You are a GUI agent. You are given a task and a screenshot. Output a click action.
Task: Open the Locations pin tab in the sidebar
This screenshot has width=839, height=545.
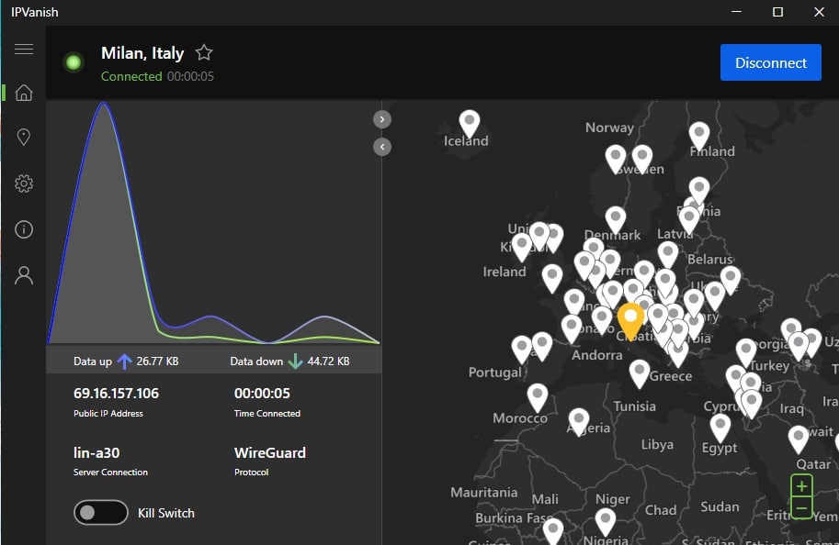[x=24, y=138]
